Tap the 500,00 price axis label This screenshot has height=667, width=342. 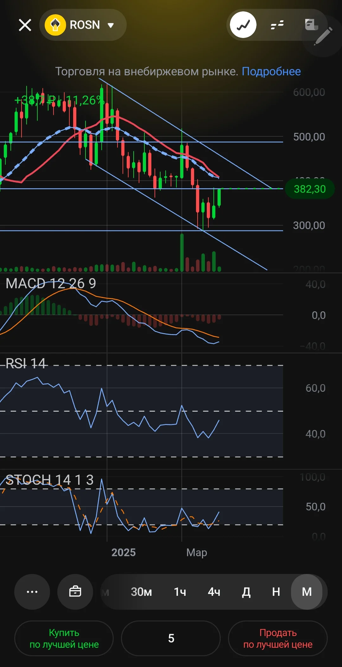tap(309, 137)
